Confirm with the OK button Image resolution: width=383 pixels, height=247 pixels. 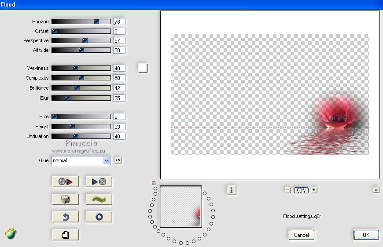pyautogui.click(x=366, y=235)
